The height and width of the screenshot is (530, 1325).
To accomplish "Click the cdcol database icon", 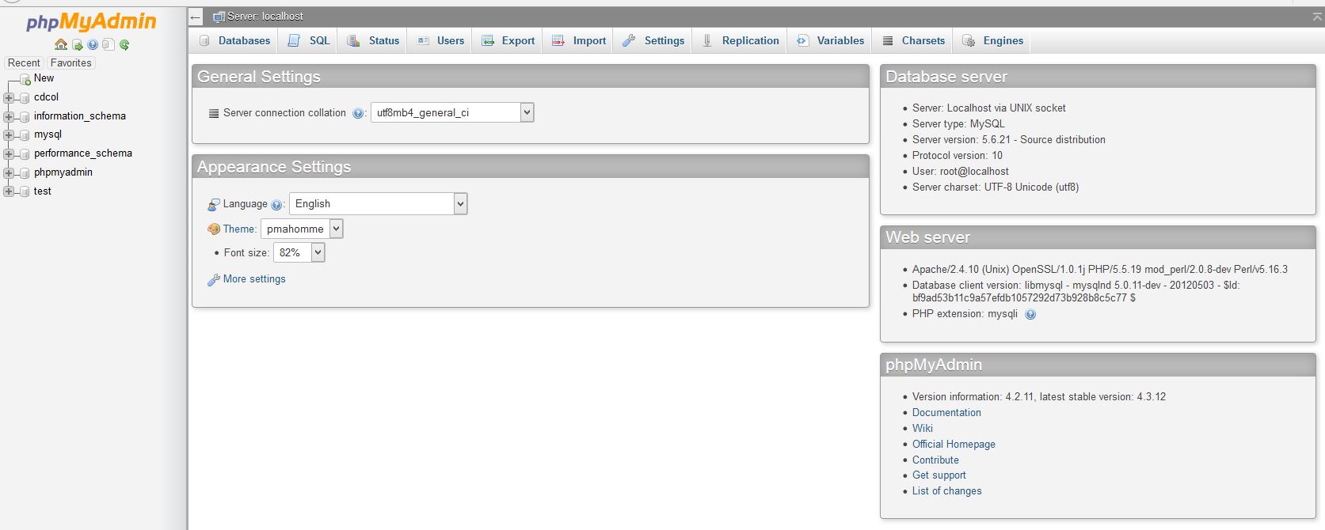I will coord(25,97).
